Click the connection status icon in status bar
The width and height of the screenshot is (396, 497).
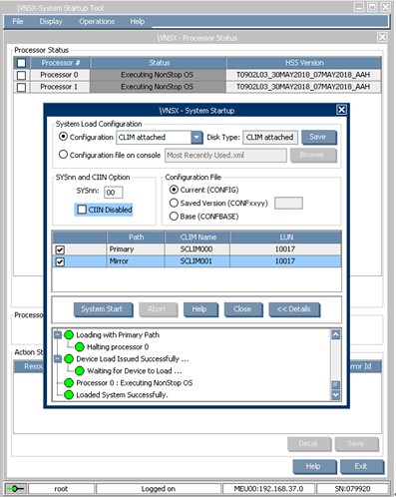point(15,488)
